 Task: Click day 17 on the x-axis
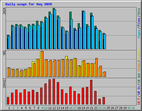tap(75, 108)
